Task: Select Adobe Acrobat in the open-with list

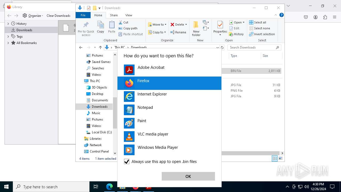Action: pos(169,70)
